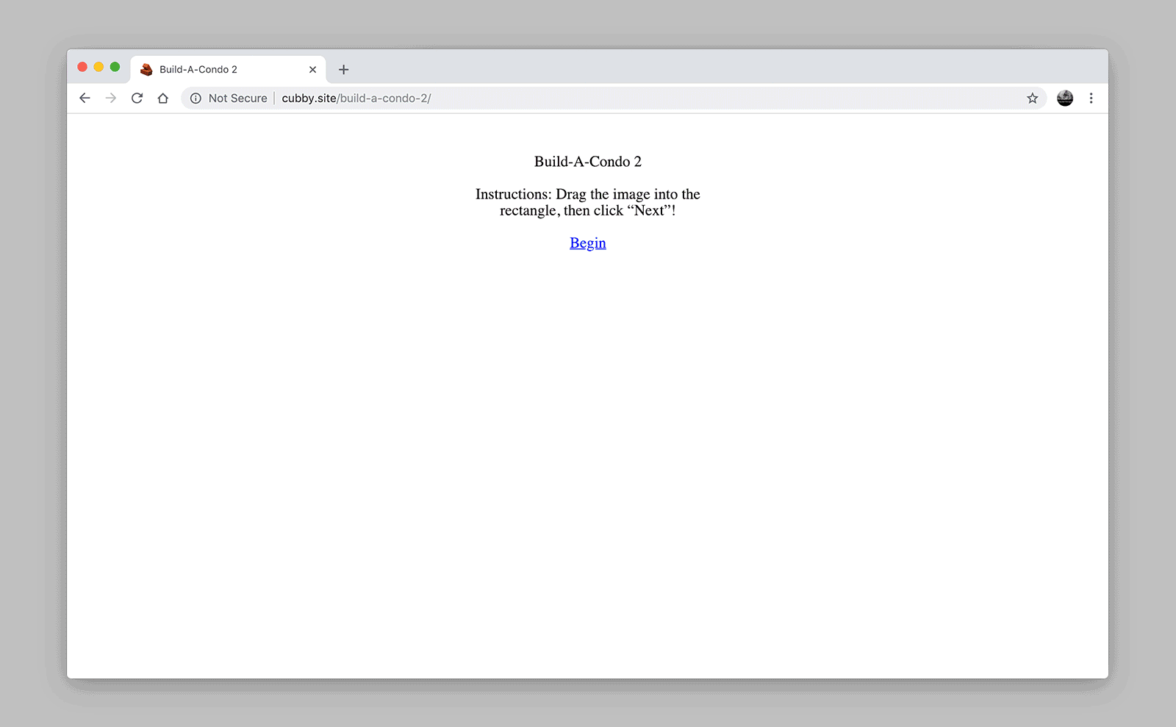
Task: Minimize the window with yellow button
Action: 98,67
